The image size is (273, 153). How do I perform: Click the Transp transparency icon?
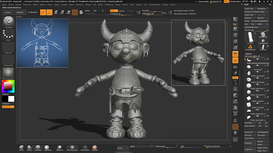point(235,120)
